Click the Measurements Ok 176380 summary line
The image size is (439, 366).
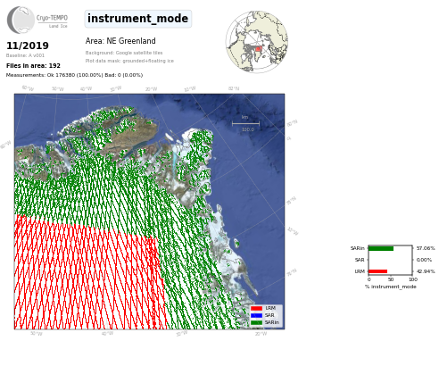(74, 75)
